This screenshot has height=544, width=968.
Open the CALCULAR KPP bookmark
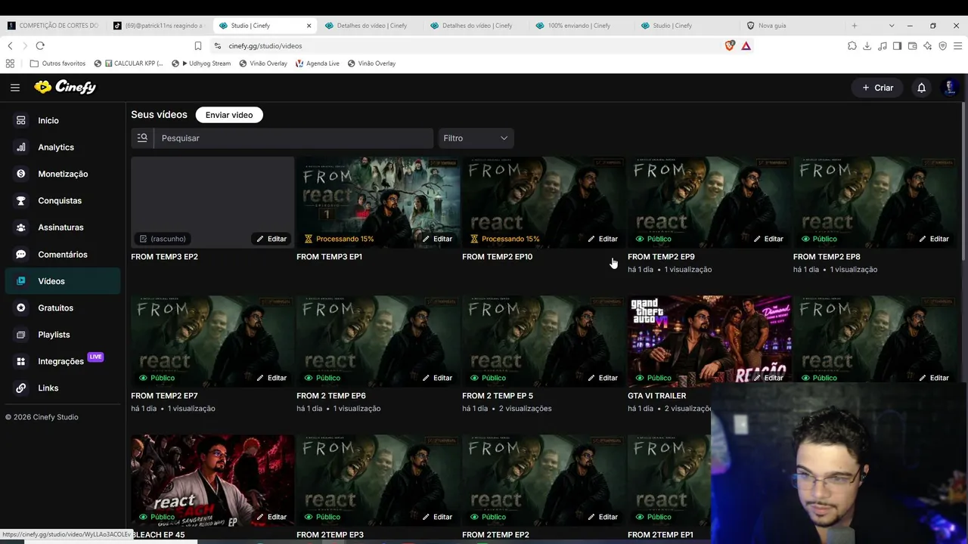click(x=129, y=63)
